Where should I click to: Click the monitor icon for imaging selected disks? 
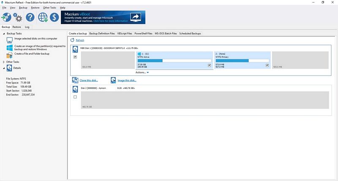click(x=9, y=40)
